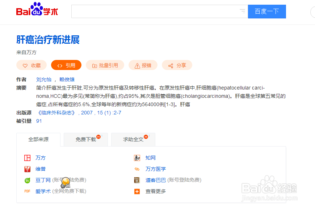The width and height of the screenshot is (315, 209).
Task: Click the code brackets icon in 引用
Action: [60, 66]
